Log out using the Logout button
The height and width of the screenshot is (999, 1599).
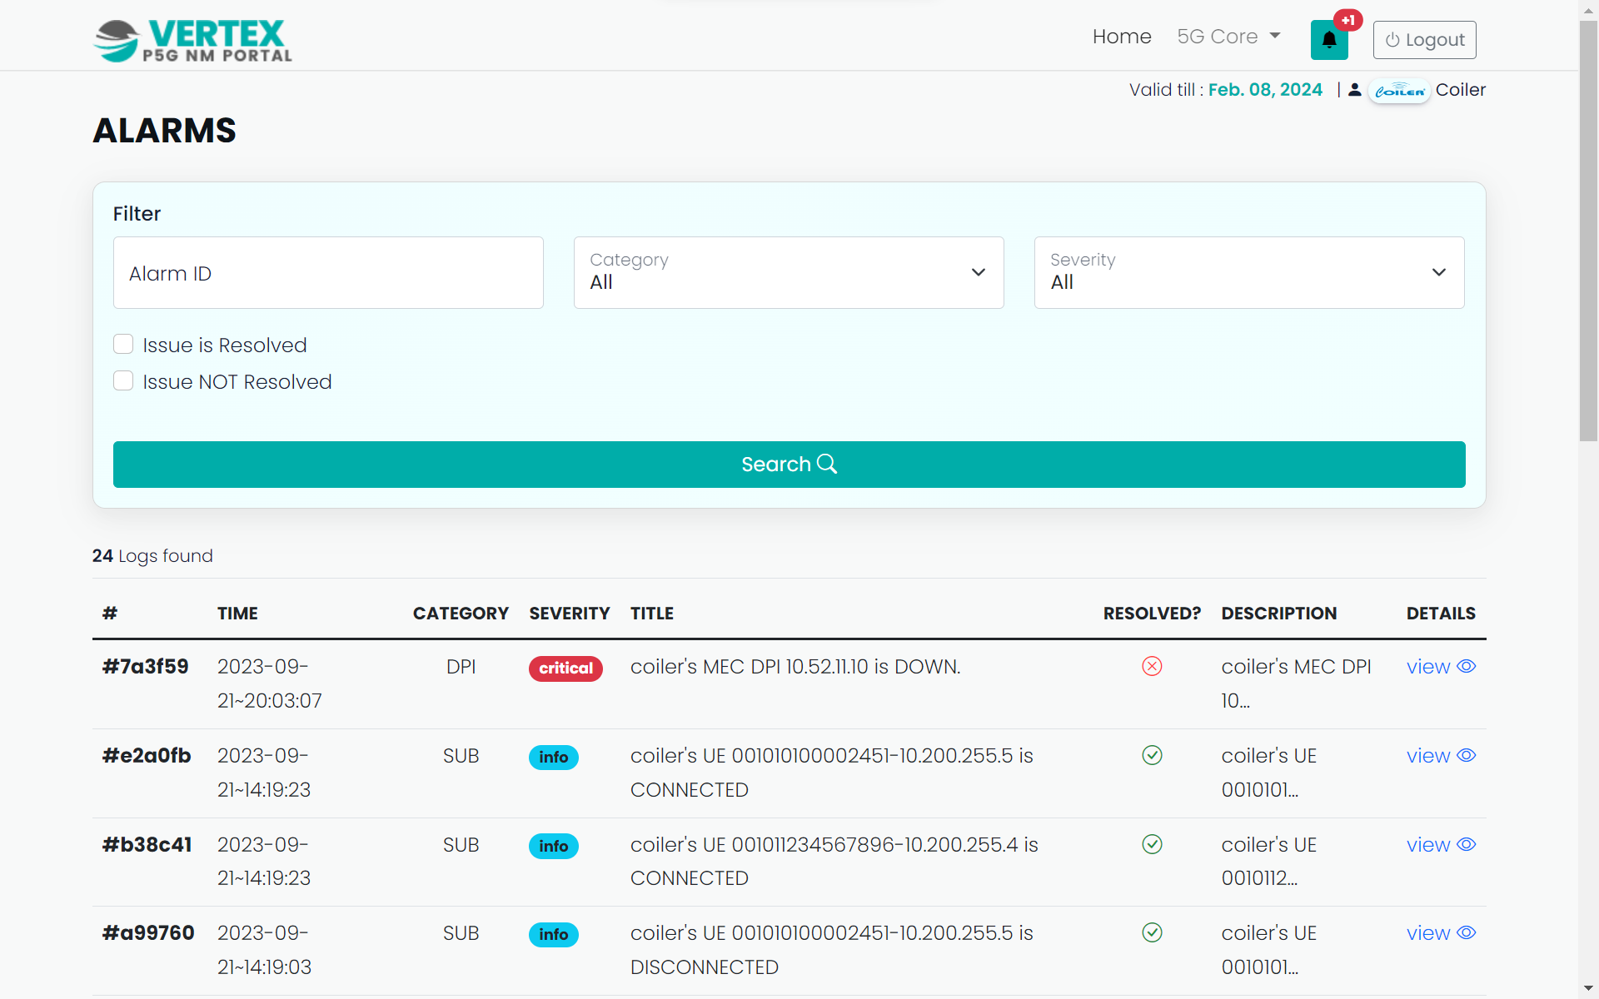click(x=1424, y=40)
